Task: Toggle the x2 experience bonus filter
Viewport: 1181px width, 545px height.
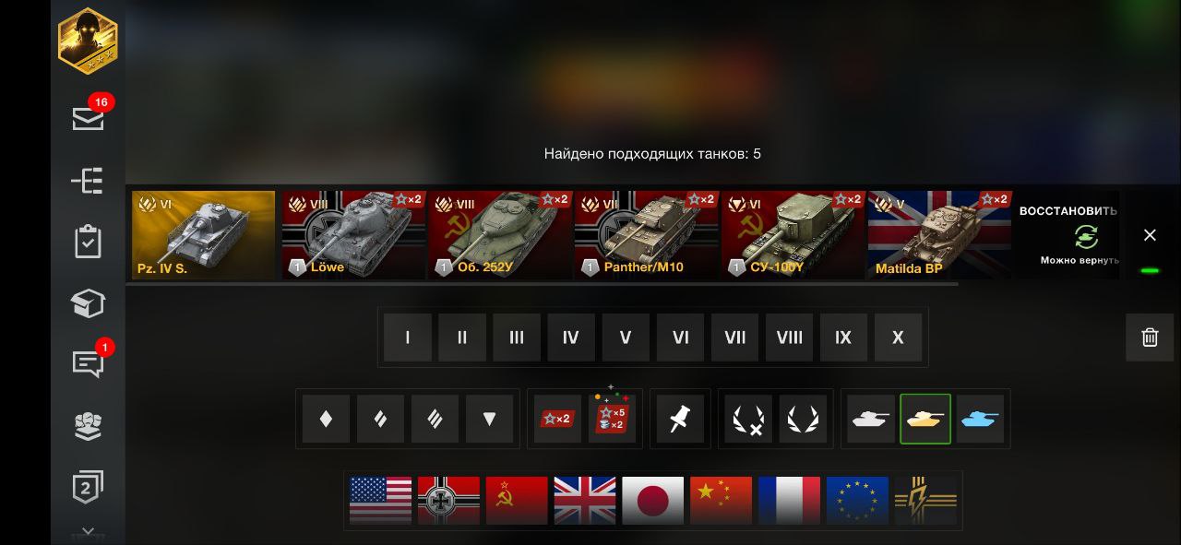Action: tap(557, 419)
